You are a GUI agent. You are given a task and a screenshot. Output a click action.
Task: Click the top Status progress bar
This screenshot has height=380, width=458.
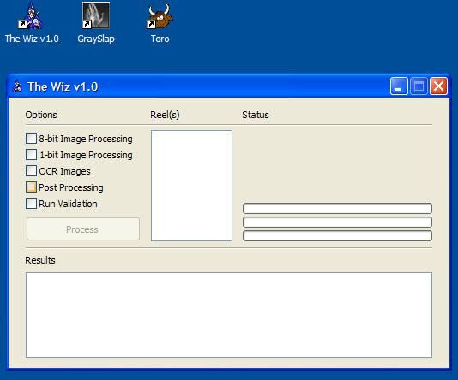click(x=337, y=208)
